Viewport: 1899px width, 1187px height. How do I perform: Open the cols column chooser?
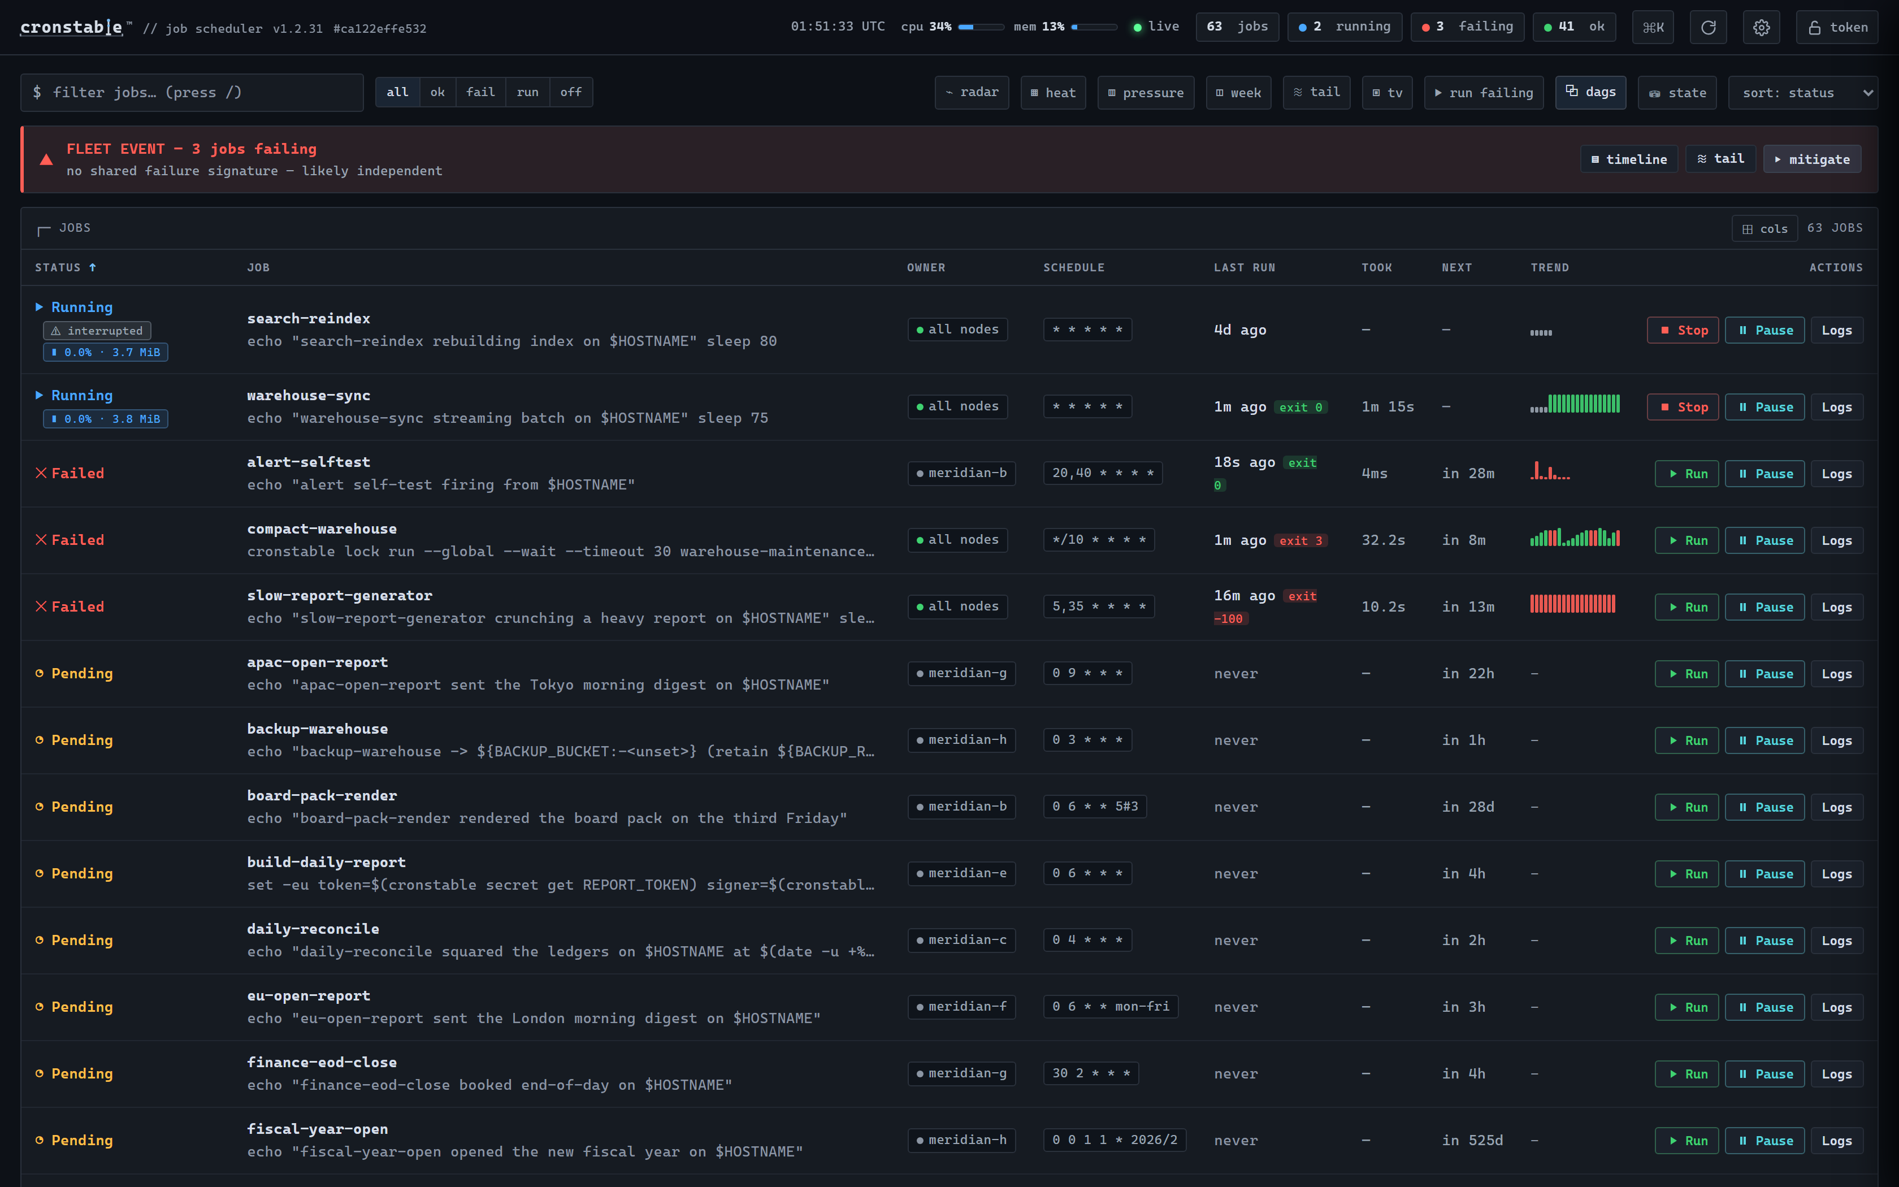tap(1764, 228)
